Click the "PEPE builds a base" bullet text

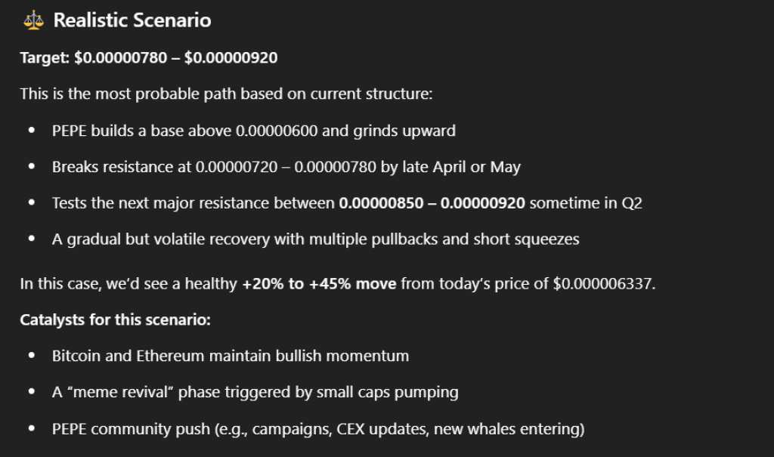(x=253, y=131)
